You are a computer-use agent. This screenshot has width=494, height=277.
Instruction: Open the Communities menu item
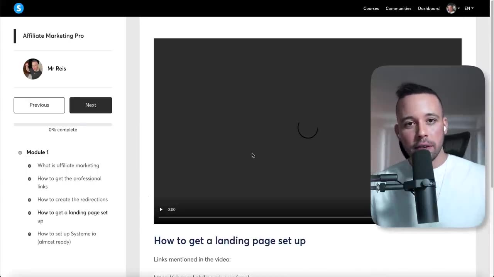[x=398, y=8]
